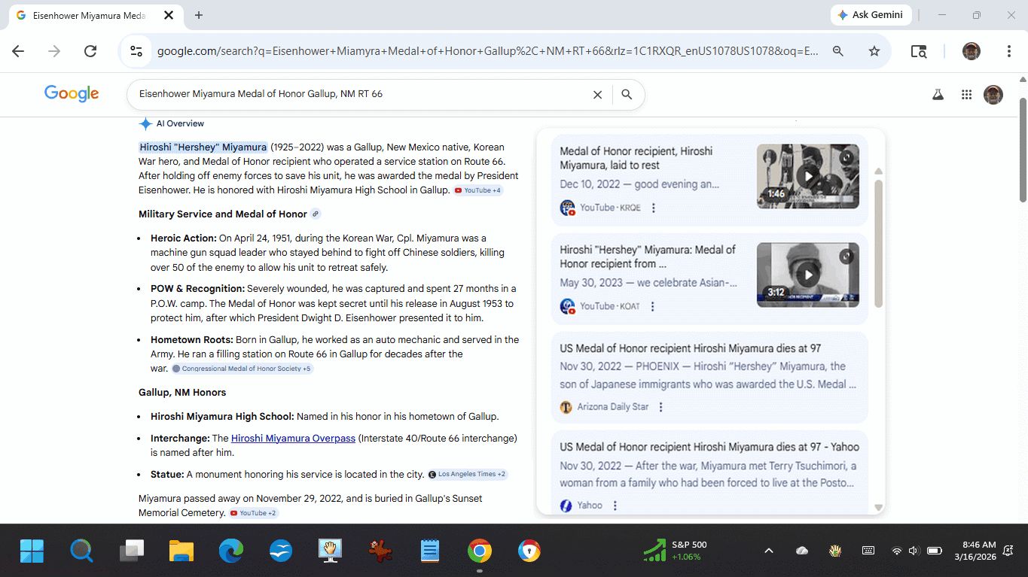Expand Los Angeles Times +2 sources chip
This screenshot has height=577, width=1028.
coord(467,475)
